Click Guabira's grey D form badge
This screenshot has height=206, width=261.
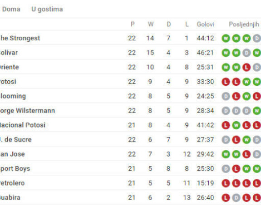click(x=236, y=198)
